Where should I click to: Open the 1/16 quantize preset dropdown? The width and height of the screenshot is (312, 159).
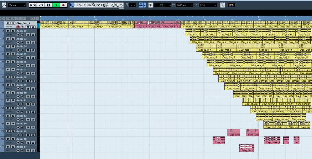208,5
